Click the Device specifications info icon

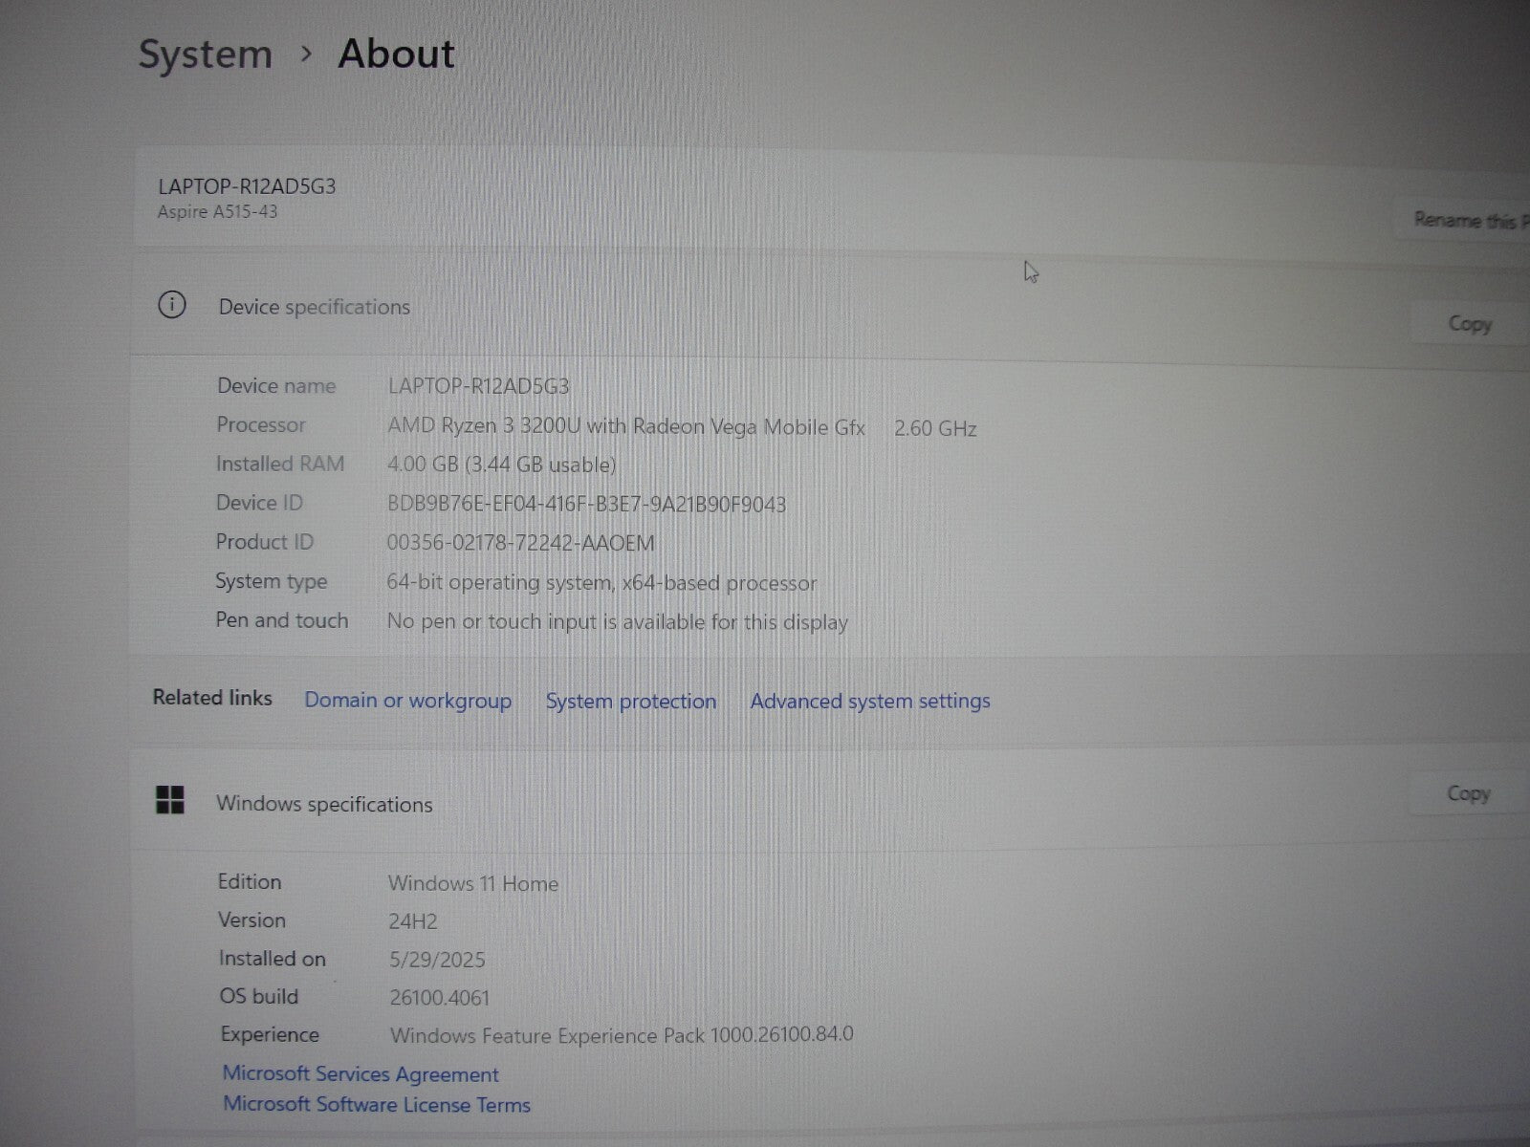click(172, 305)
